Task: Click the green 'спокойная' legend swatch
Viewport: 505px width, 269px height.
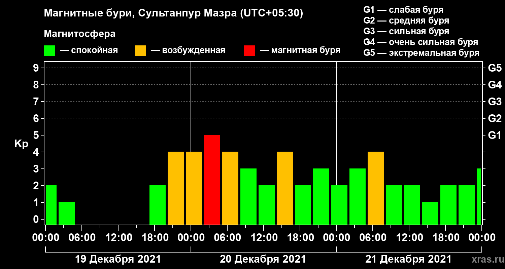Action: pyautogui.click(x=49, y=51)
